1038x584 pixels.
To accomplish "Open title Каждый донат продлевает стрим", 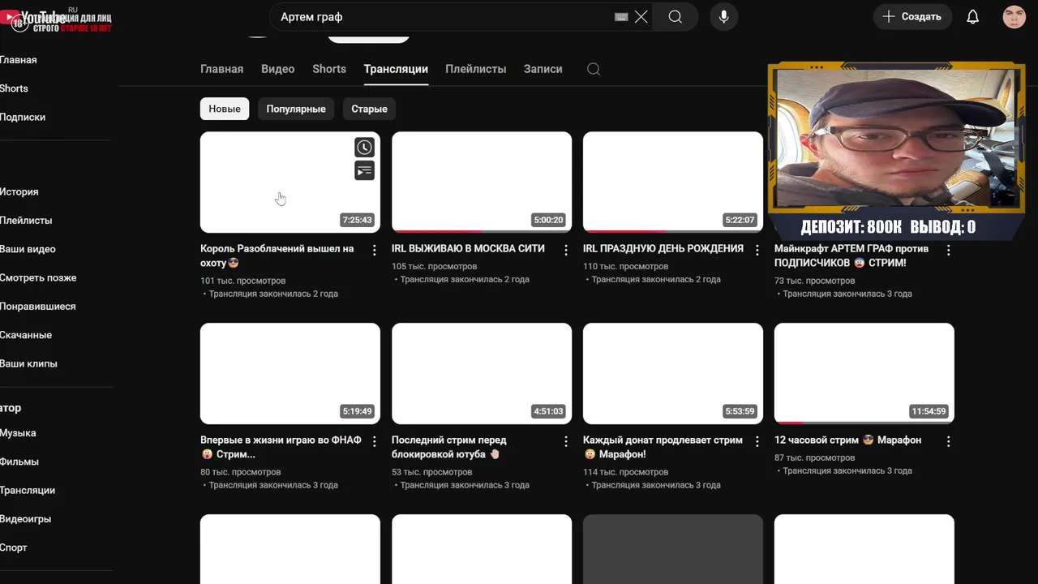I will point(663,447).
